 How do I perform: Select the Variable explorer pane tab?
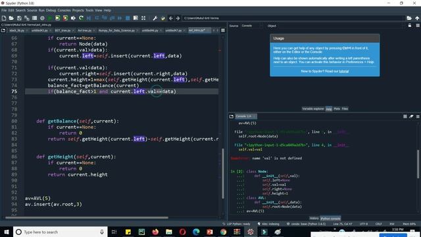(x=313, y=109)
